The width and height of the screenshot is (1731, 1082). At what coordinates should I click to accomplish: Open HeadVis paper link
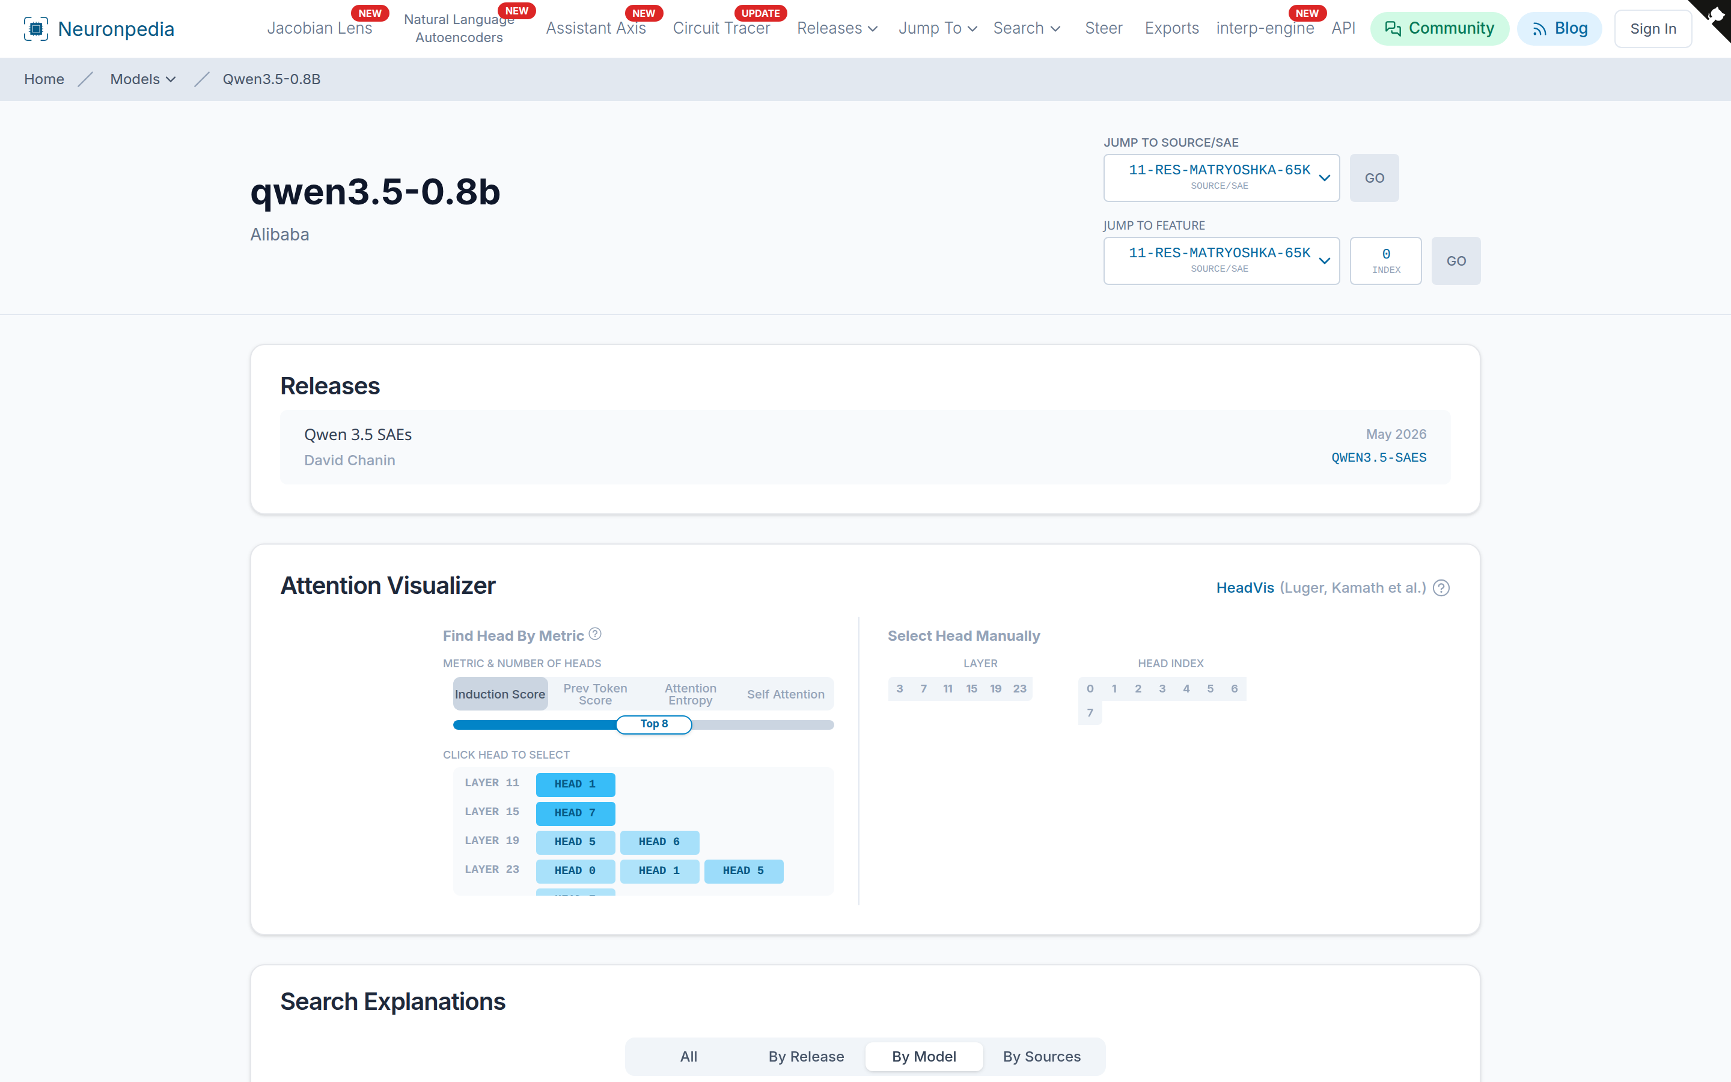(1245, 587)
